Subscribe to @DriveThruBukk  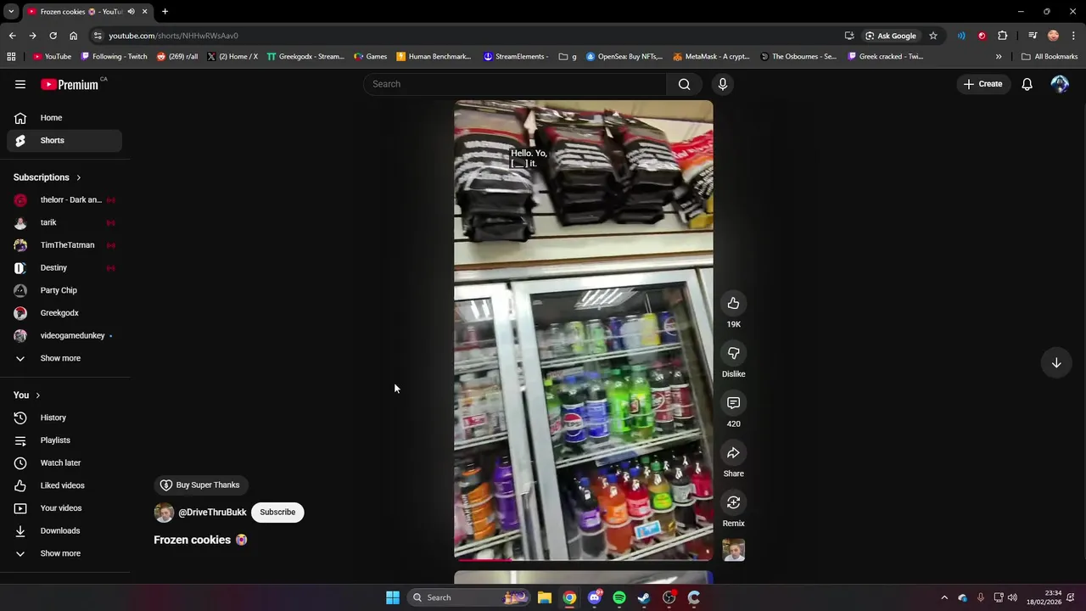(x=277, y=513)
